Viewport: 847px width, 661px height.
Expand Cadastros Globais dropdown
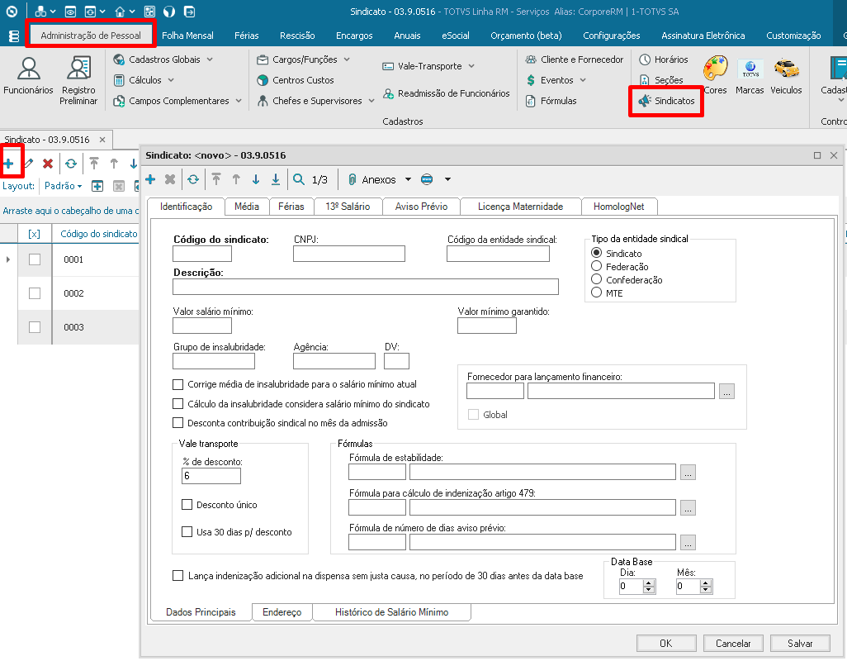(x=210, y=59)
